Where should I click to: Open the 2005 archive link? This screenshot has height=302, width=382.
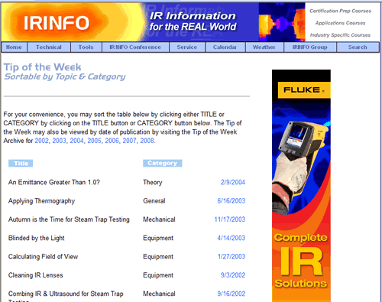click(95, 141)
